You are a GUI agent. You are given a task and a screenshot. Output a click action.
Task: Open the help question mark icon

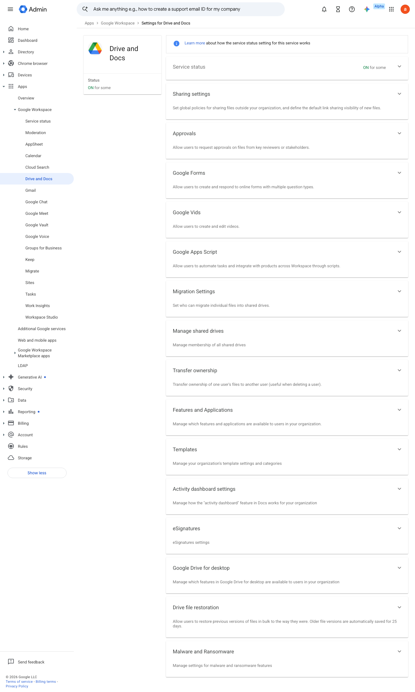click(352, 9)
